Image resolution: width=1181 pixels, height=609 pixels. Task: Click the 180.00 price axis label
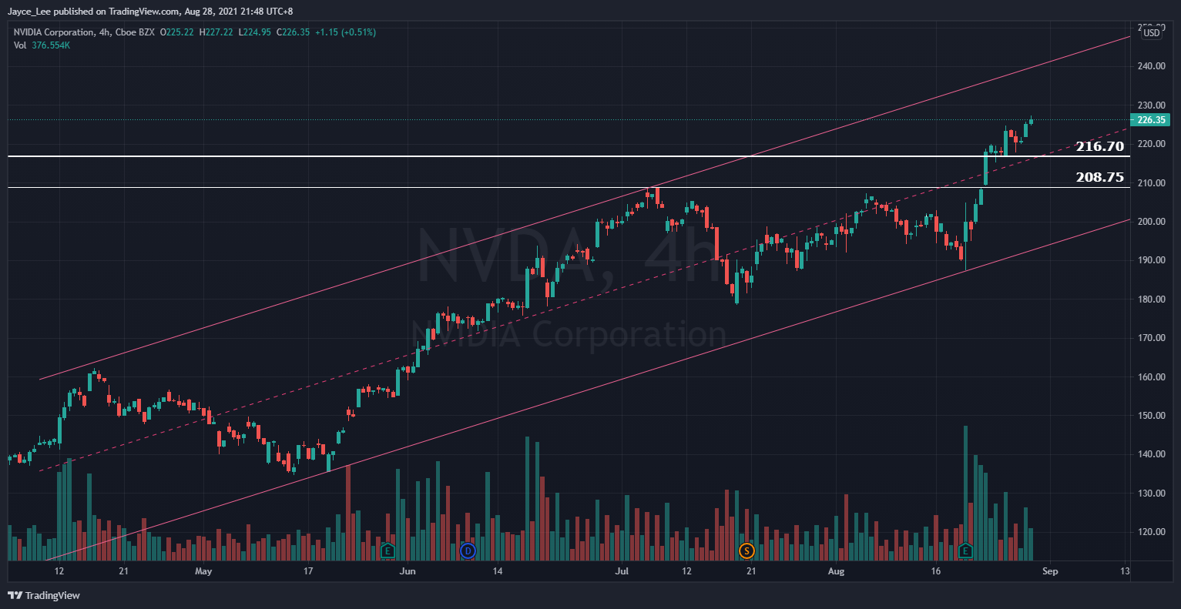pyautogui.click(x=1151, y=299)
